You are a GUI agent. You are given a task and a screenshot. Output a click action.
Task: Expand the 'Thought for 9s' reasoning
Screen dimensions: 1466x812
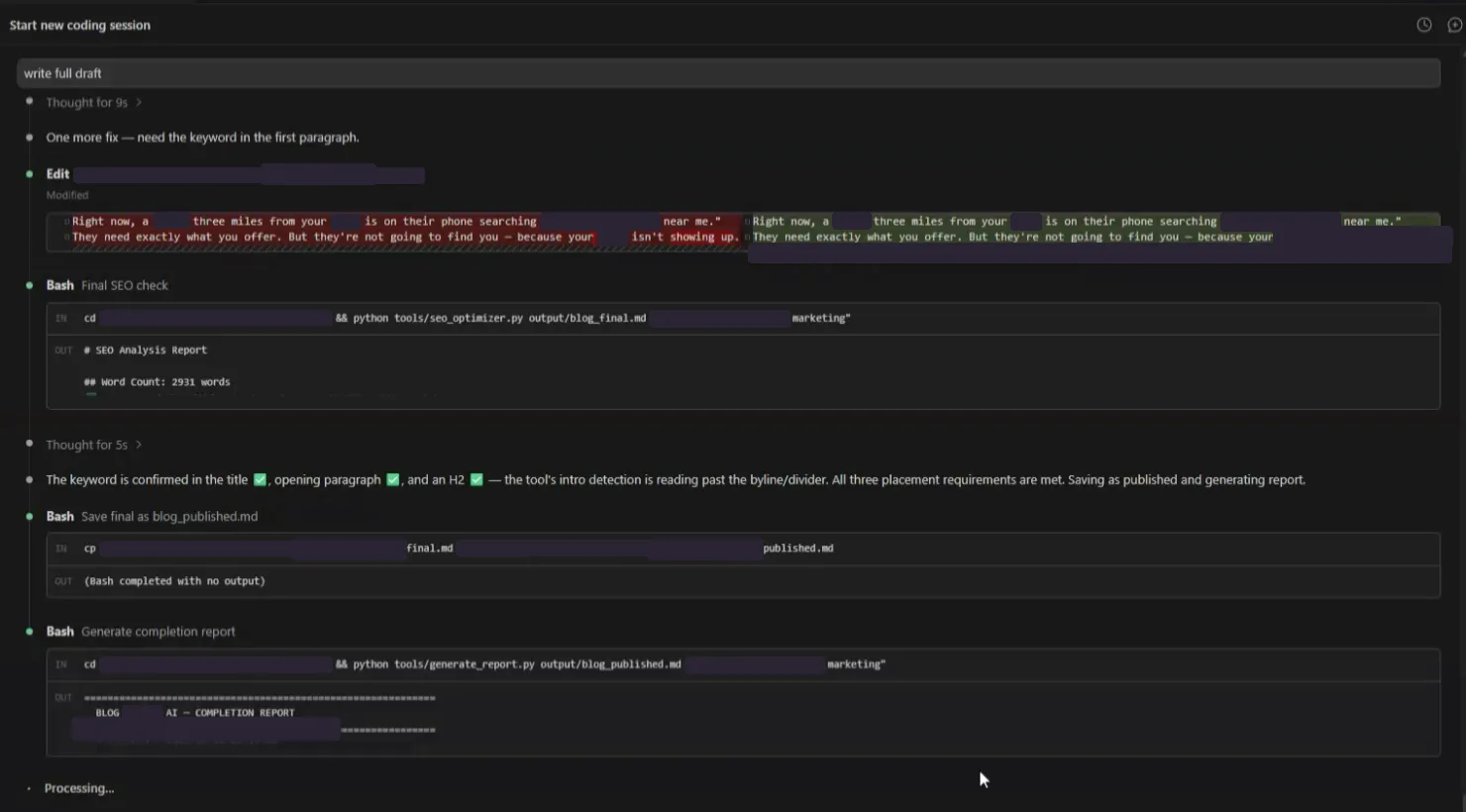click(94, 102)
